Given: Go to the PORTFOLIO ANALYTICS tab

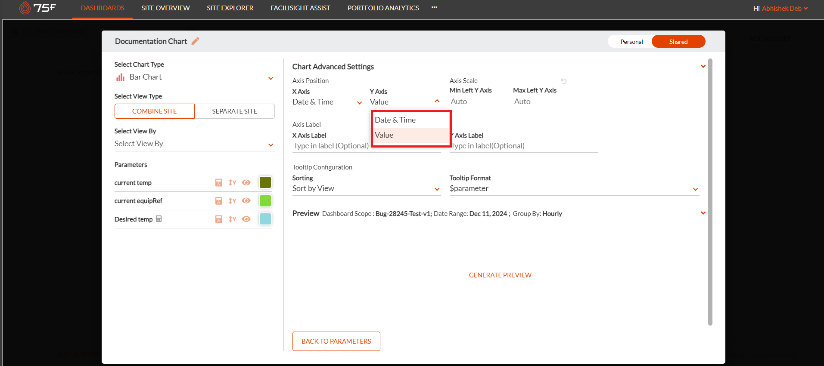Looking at the screenshot, I should (383, 8).
